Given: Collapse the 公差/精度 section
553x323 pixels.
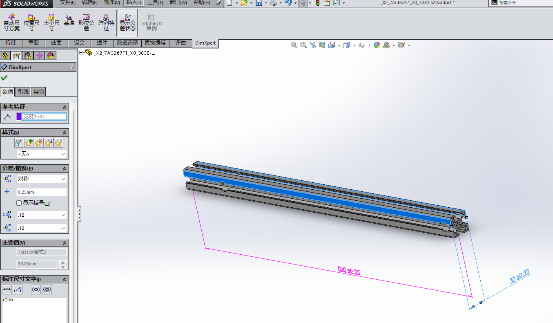Looking at the screenshot, I should [65, 168].
